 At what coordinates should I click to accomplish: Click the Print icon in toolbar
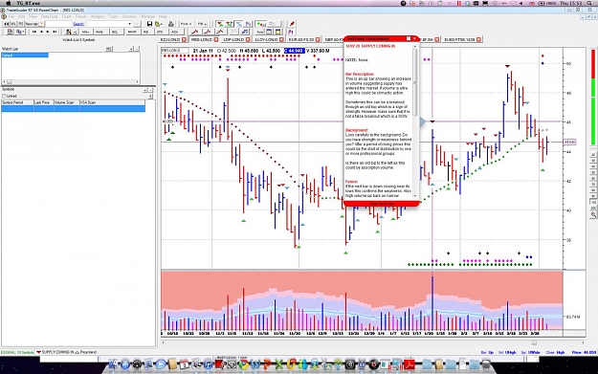point(171,24)
